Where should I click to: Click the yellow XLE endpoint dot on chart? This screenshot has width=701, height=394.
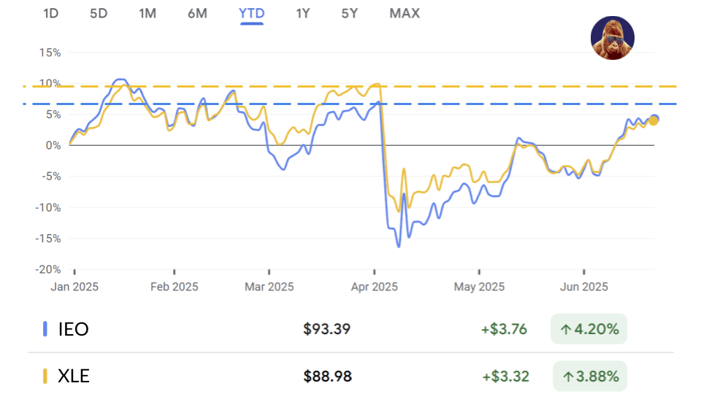tap(654, 121)
